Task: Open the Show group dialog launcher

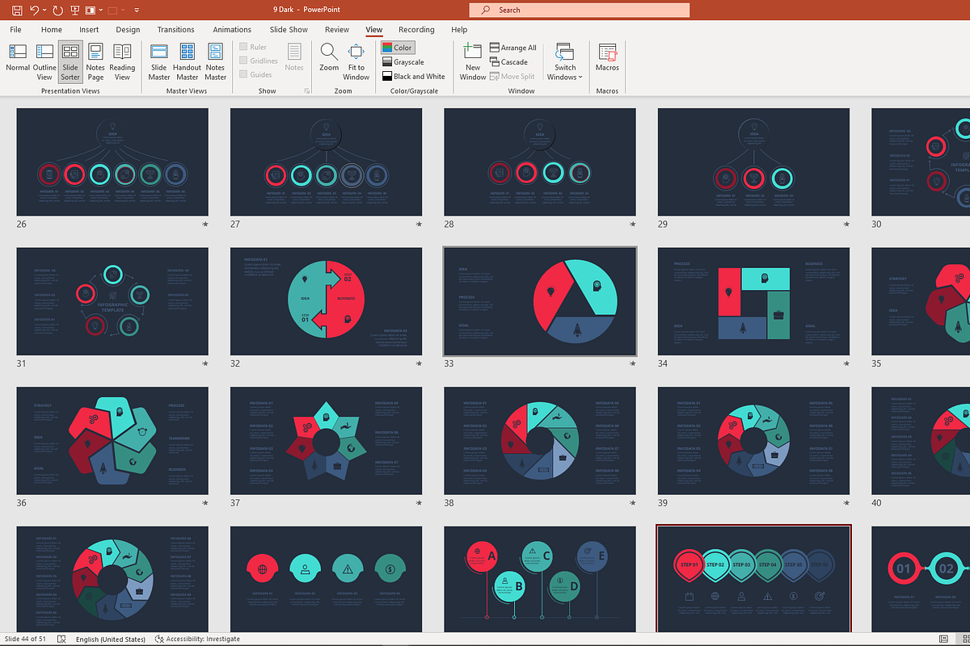Action: pos(307,91)
